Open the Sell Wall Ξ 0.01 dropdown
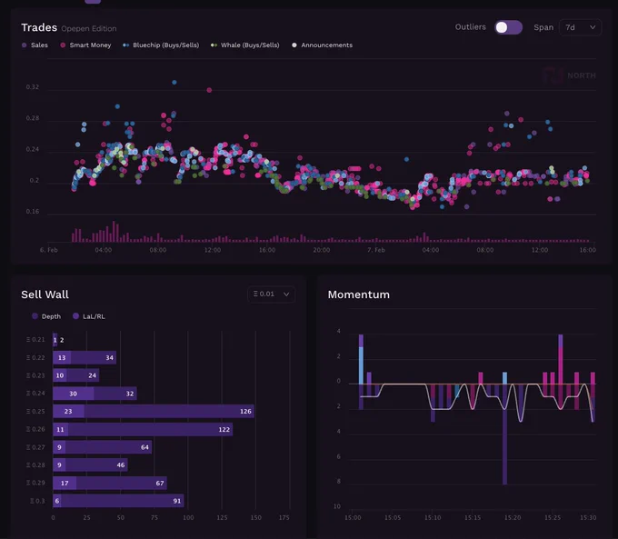Screen dimensions: 618x539 tap(271, 294)
